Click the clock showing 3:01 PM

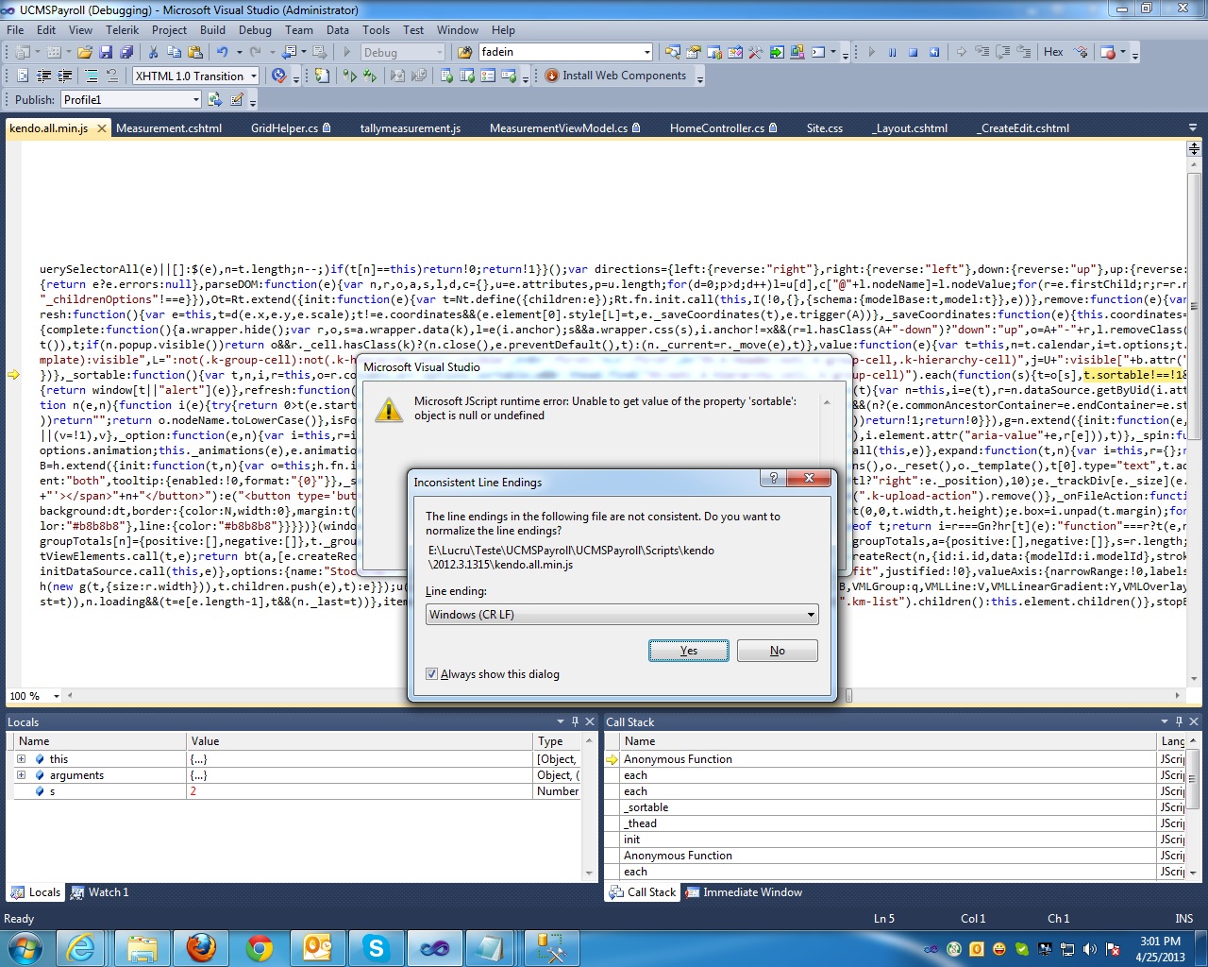pos(1160,942)
